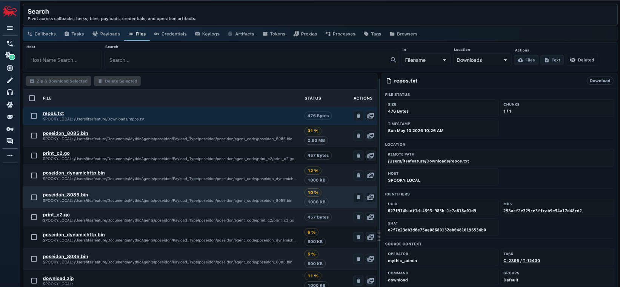Click the Download button for repos.txt details
The width and height of the screenshot is (620, 287).
600,81
